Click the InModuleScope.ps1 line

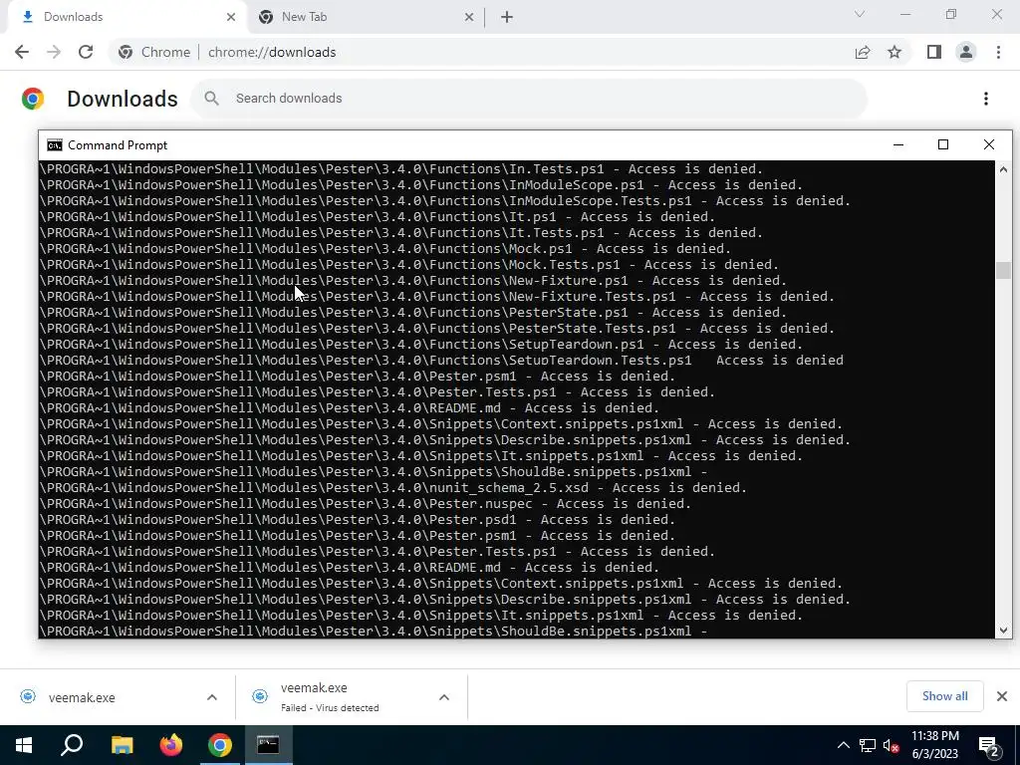click(421, 184)
